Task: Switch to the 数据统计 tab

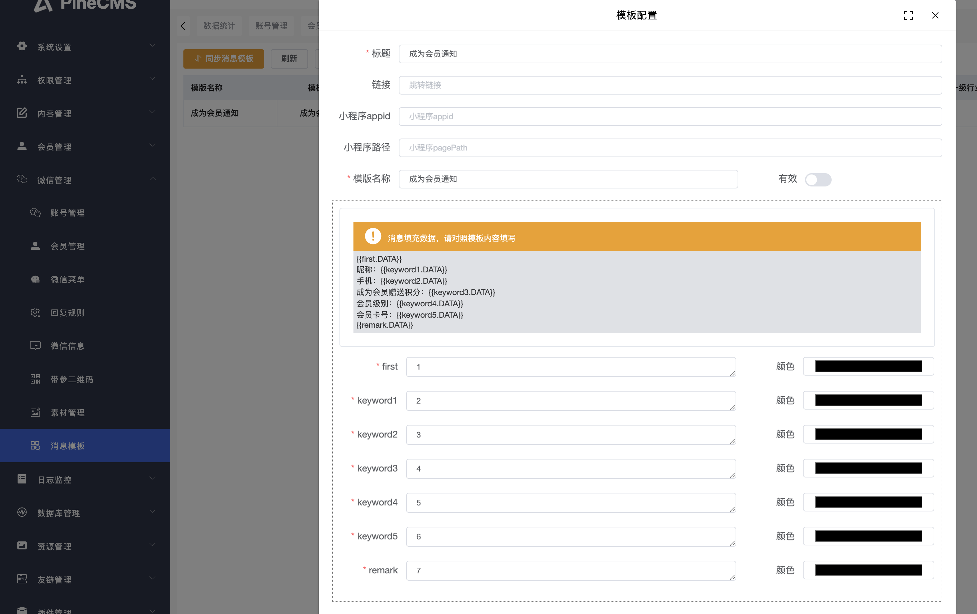Action: (219, 26)
